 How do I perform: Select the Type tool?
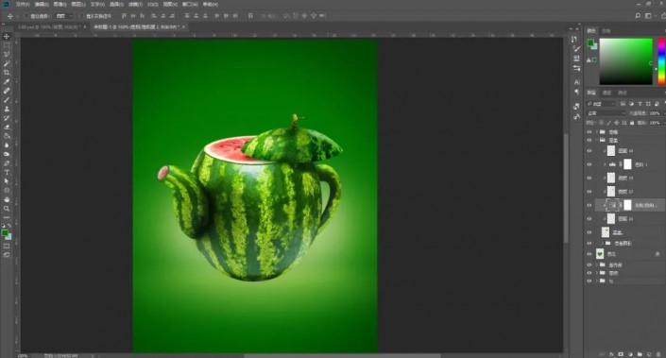pyautogui.click(x=7, y=173)
